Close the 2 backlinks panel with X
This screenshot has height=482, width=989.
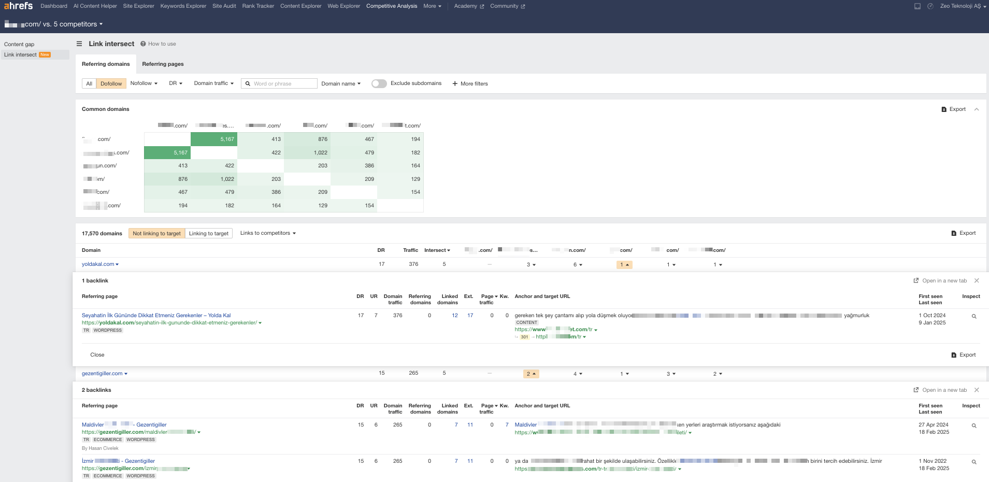tap(977, 390)
